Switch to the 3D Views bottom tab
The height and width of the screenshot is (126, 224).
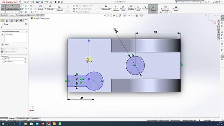coord(23,118)
